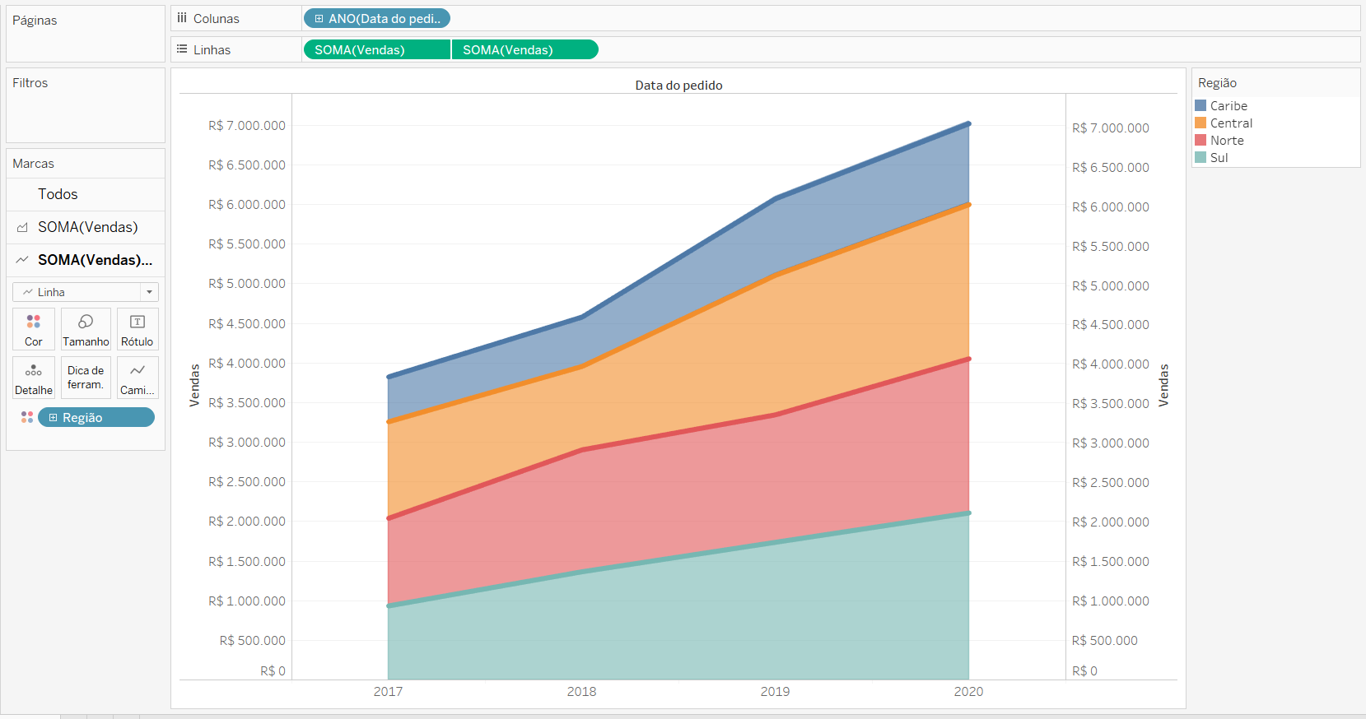This screenshot has height=719, width=1366.
Task: Open the Tamanho size card
Action: tap(86, 329)
